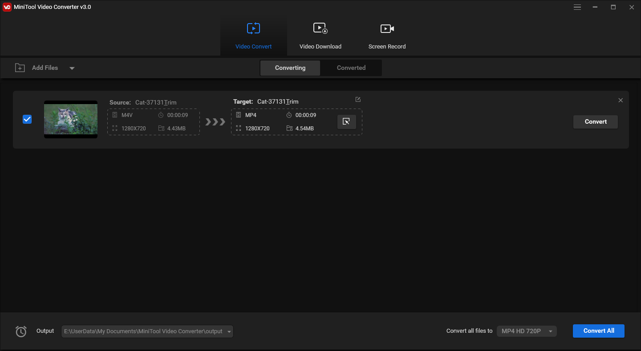The height and width of the screenshot is (351, 641).
Task: Click the source size 4.43MB text
Action: coord(176,129)
